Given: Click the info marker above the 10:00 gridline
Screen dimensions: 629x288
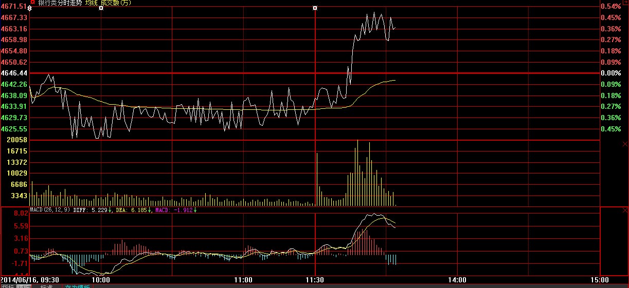Looking at the screenshot, I should point(101,8).
